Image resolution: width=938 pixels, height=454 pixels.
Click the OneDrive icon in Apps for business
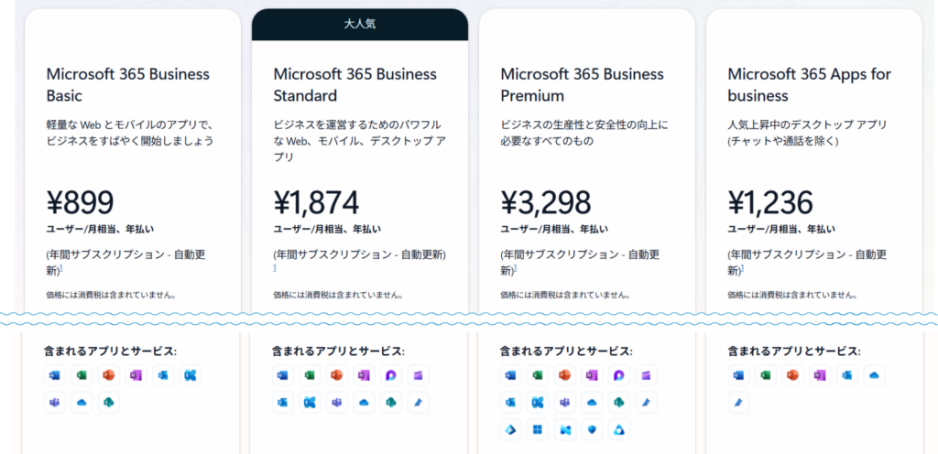click(x=873, y=375)
